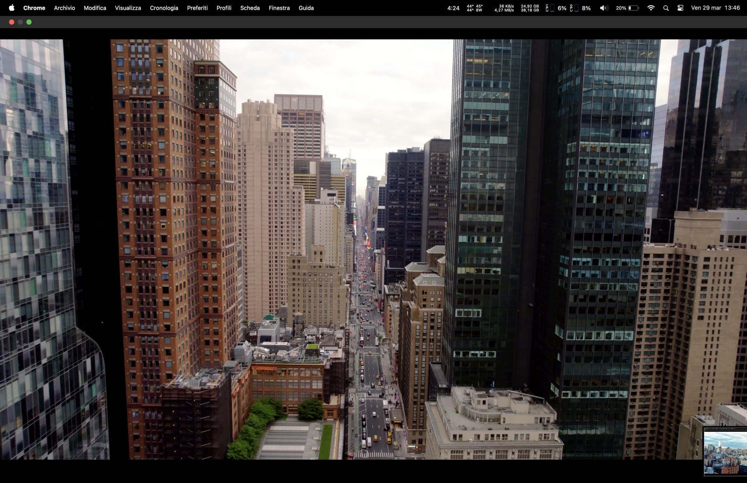The width and height of the screenshot is (747, 483).
Task: Click the 20% battery indicator
Action: coord(627,8)
